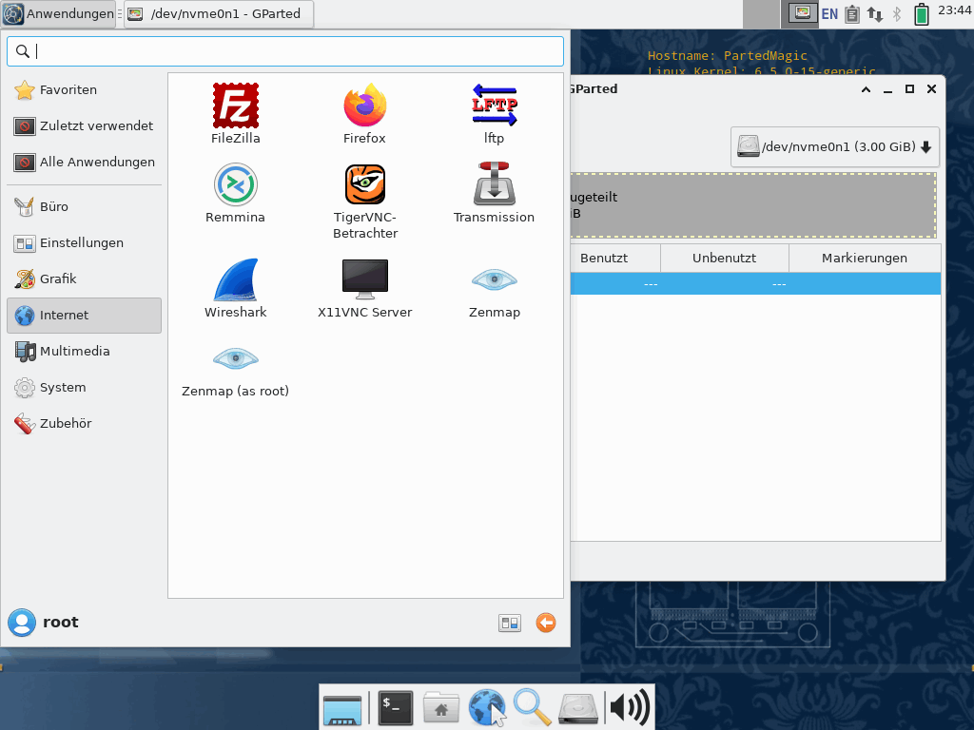974x730 pixels.
Task: Expand the /dev/nvme0n1 device dropdown
Action: click(x=834, y=147)
